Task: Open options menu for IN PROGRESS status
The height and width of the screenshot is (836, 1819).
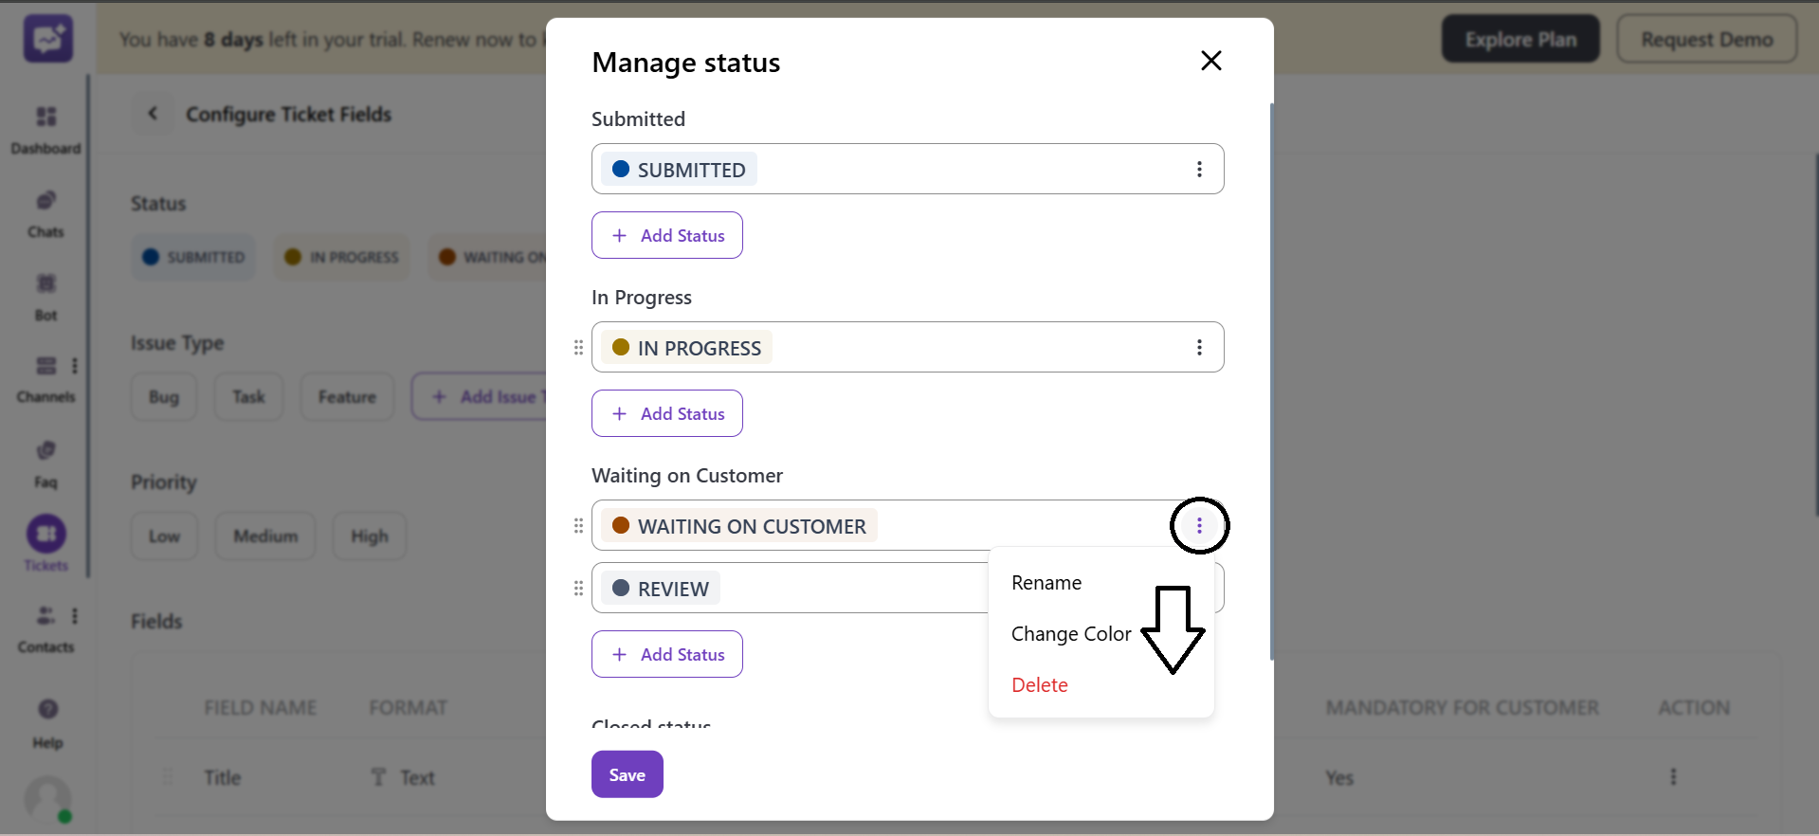Action: [1199, 348]
